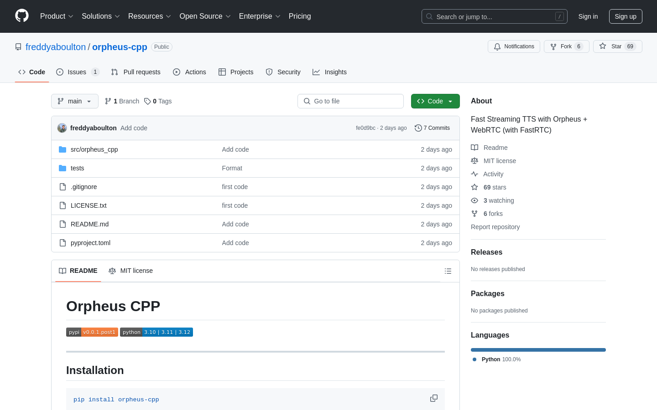This screenshot has width=657, height=410.
Task: Open 'first code' commit message on LICENSE.txt row
Action: point(235,205)
